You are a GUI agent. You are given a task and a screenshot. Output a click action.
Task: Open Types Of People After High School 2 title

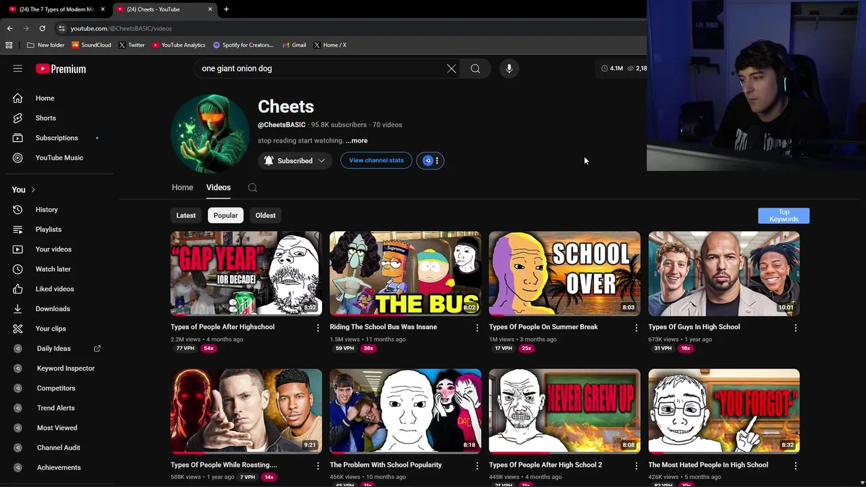coord(545,465)
